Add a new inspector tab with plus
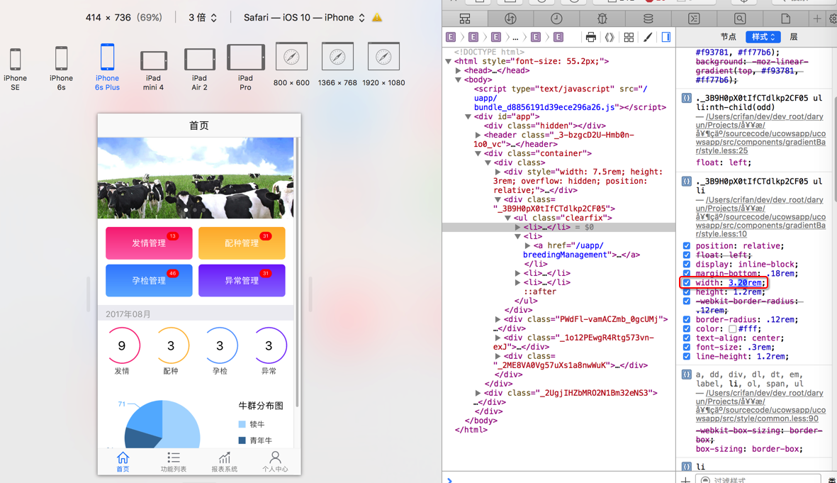 click(x=817, y=18)
